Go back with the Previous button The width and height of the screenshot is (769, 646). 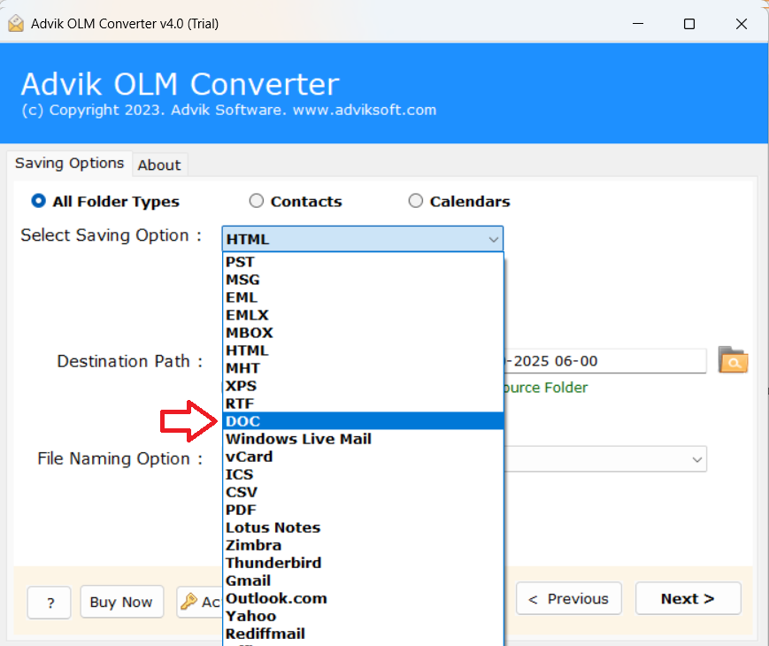(569, 599)
